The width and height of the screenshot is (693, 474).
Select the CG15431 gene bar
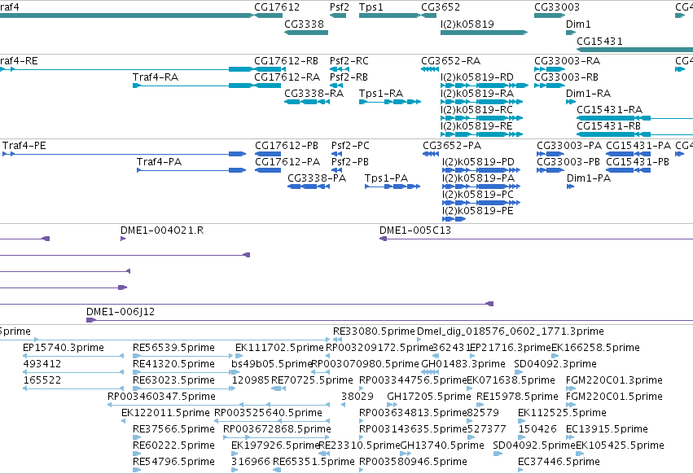point(634,50)
